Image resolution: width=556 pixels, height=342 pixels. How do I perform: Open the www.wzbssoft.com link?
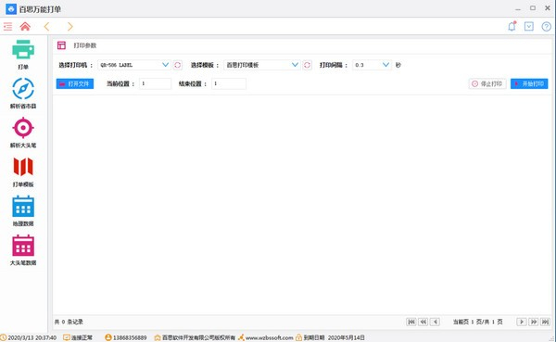pos(269,337)
